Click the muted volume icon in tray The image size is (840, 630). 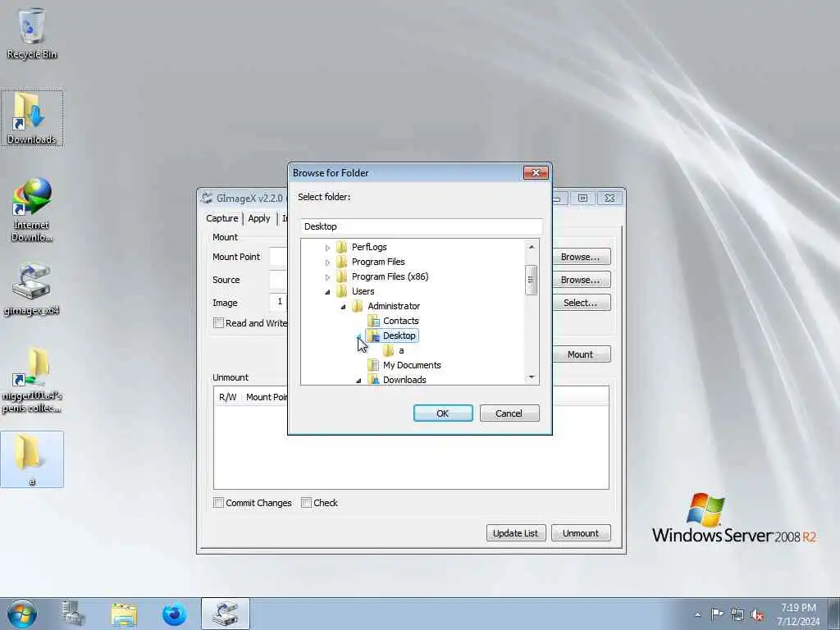tap(757, 614)
